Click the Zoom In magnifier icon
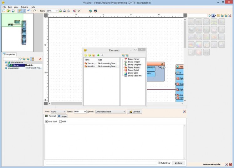 click(61, 11)
